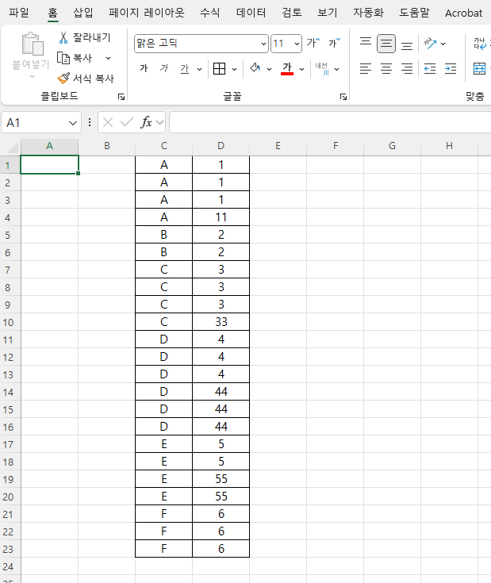The width and height of the screenshot is (491, 583).
Task: Switch to the 페이지 레이아웃 tab
Action: pyautogui.click(x=147, y=13)
